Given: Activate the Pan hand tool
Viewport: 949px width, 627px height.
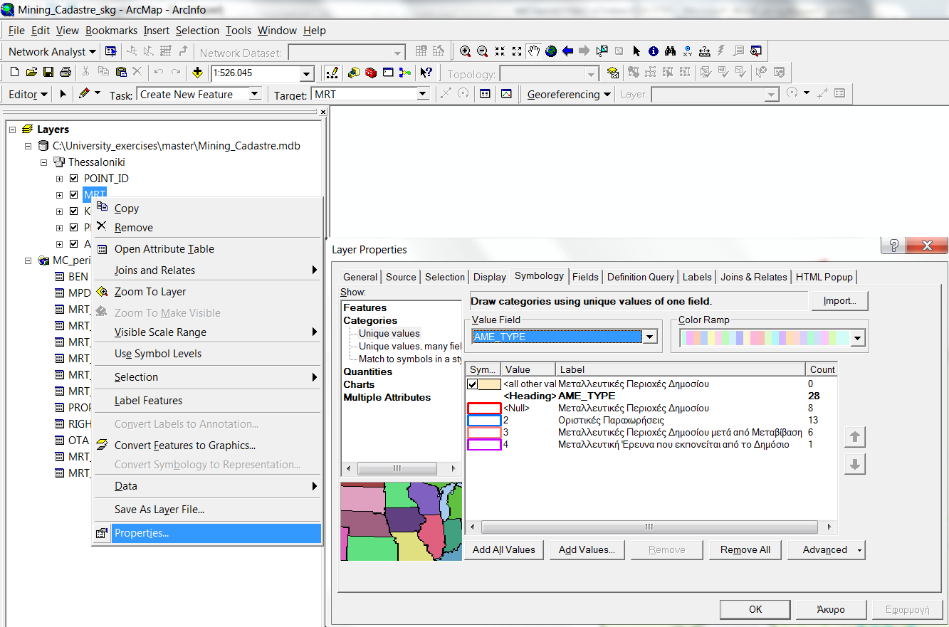Looking at the screenshot, I should pos(533,51).
